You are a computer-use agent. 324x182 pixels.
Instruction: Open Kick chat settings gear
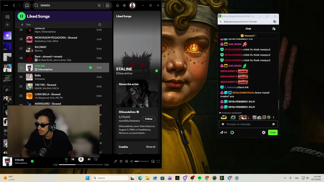[x=264, y=132]
